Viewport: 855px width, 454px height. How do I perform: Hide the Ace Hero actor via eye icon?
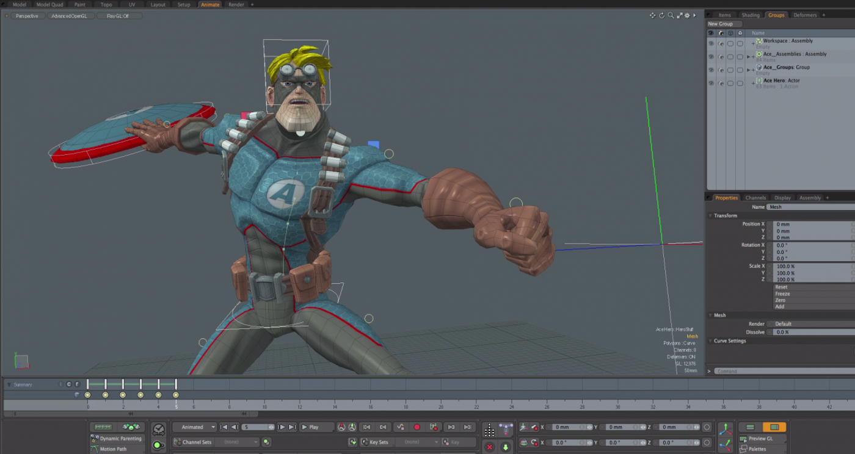pyautogui.click(x=711, y=83)
